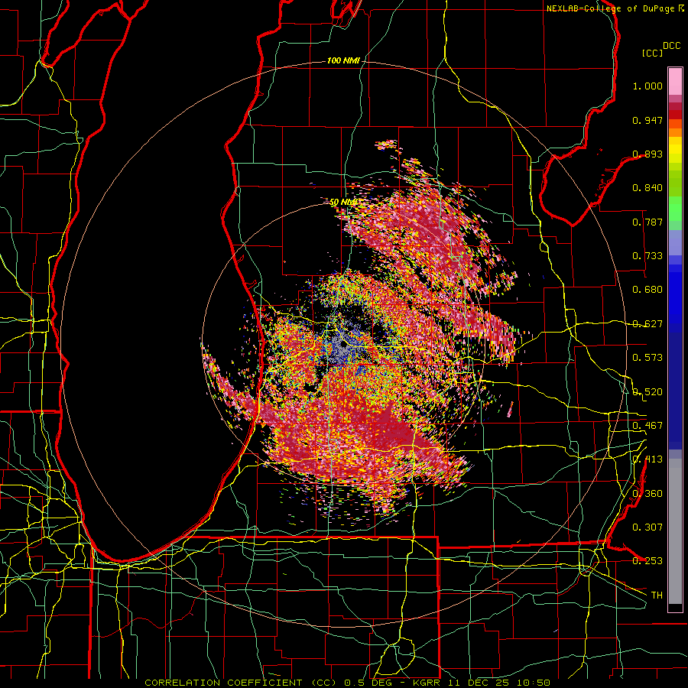The height and width of the screenshot is (688, 688).
Task: Click the 0.360 legend label
Action: point(647,494)
